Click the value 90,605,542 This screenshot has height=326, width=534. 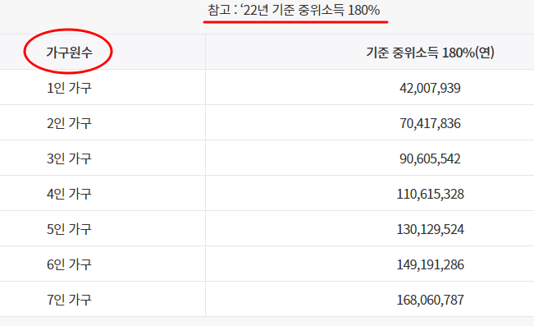click(x=430, y=158)
